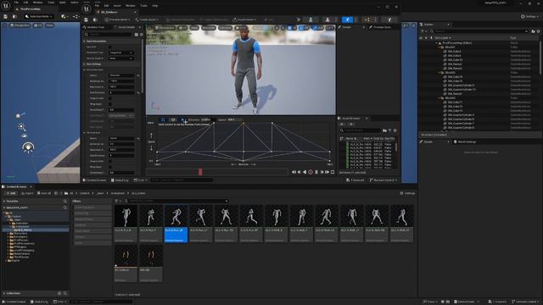Switch to the Skeleton Tree tab
Image resolution: width=543 pixels, height=305 pixels.
click(x=96, y=27)
